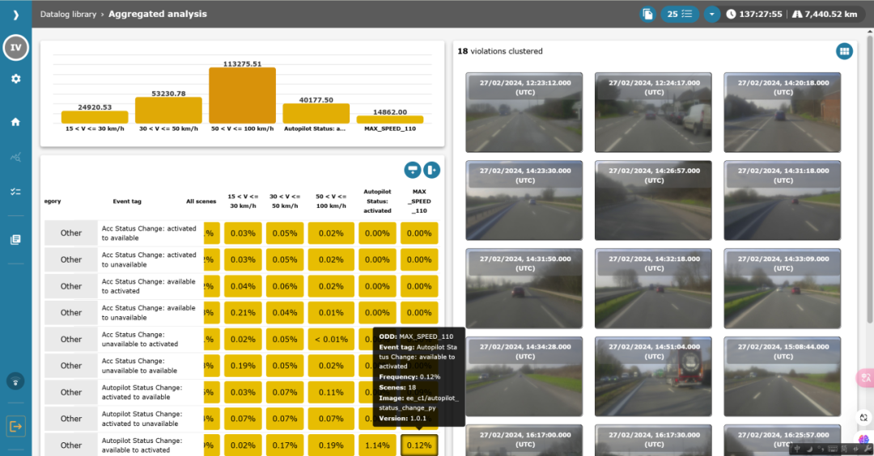Open thumbnail dated 27/02/2024, 14:31:50.000

pyautogui.click(x=524, y=289)
